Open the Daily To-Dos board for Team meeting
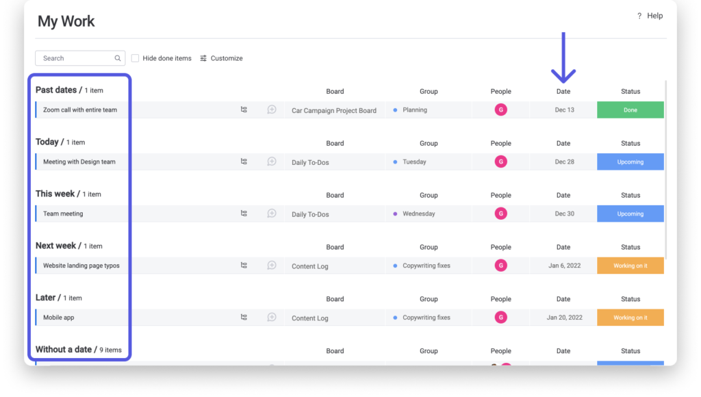This screenshot has height=397, width=701. pyautogui.click(x=310, y=214)
